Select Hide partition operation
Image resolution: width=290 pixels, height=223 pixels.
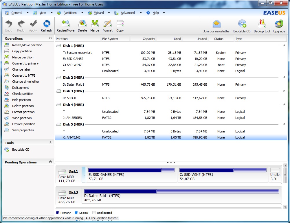point(18,100)
